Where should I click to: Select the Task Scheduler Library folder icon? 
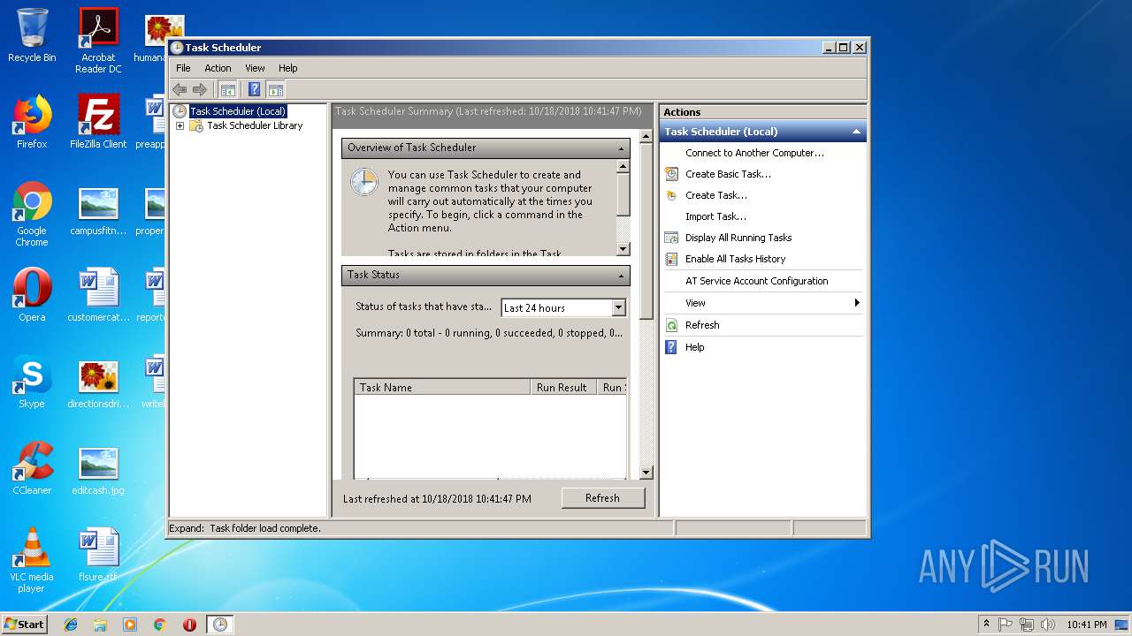[196, 125]
